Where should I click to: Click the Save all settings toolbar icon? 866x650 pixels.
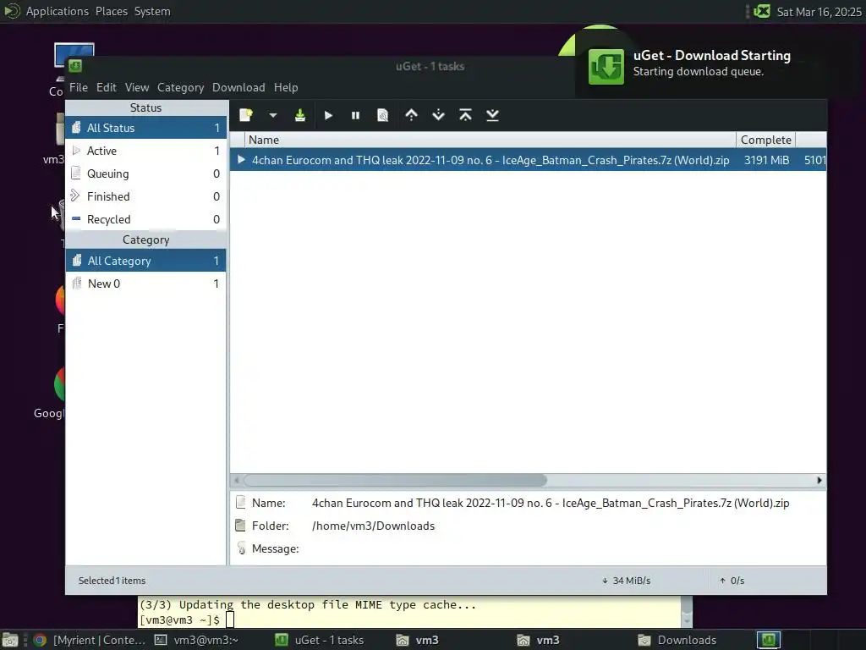point(300,115)
